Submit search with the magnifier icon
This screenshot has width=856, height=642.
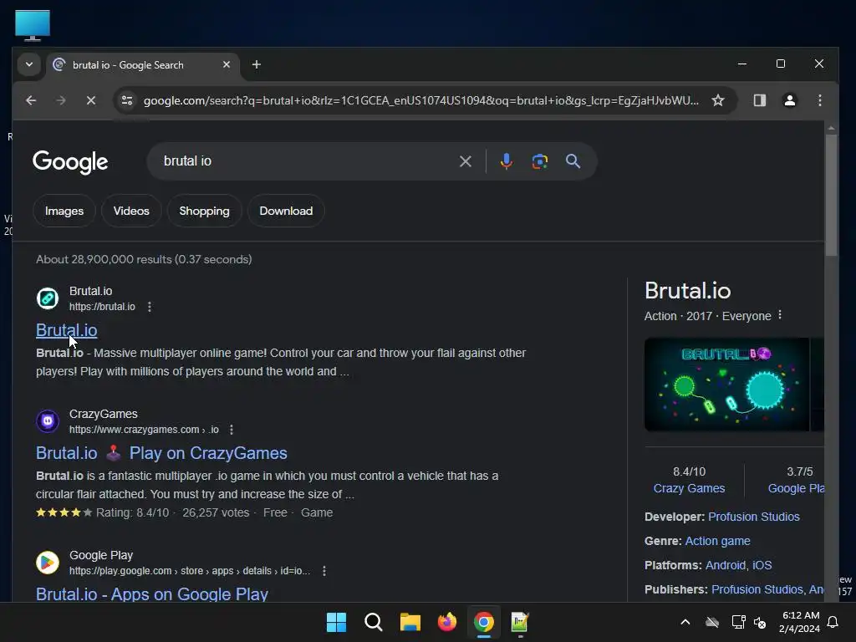[x=573, y=161]
